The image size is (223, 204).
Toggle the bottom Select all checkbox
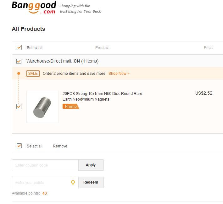pos(19,146)
